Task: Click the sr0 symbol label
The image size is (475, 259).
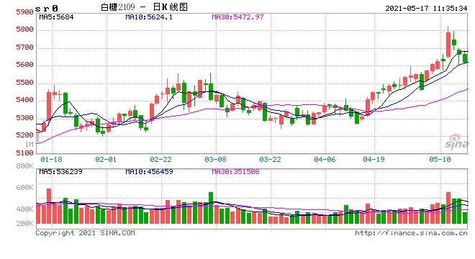Action: click(x=46, y=9)
